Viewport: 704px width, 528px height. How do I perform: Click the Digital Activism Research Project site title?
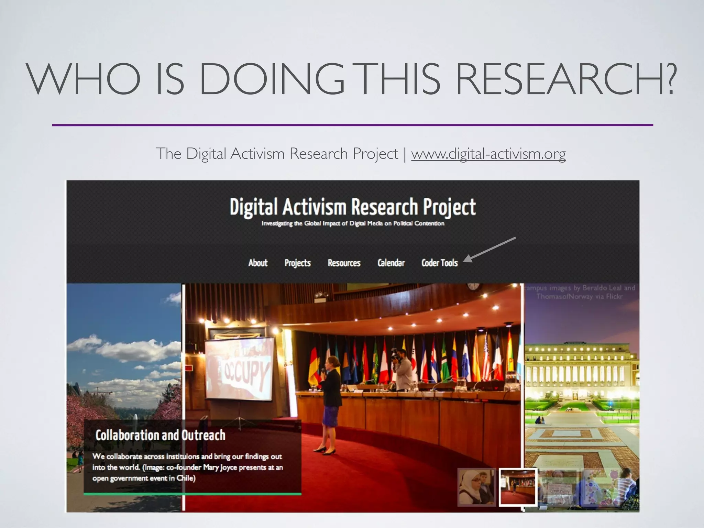[352, 207]
